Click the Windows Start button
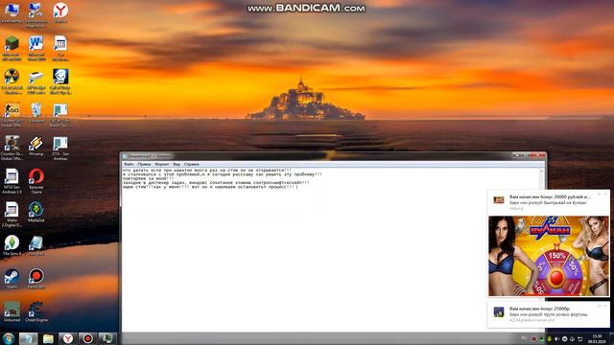 pos(9,338)
